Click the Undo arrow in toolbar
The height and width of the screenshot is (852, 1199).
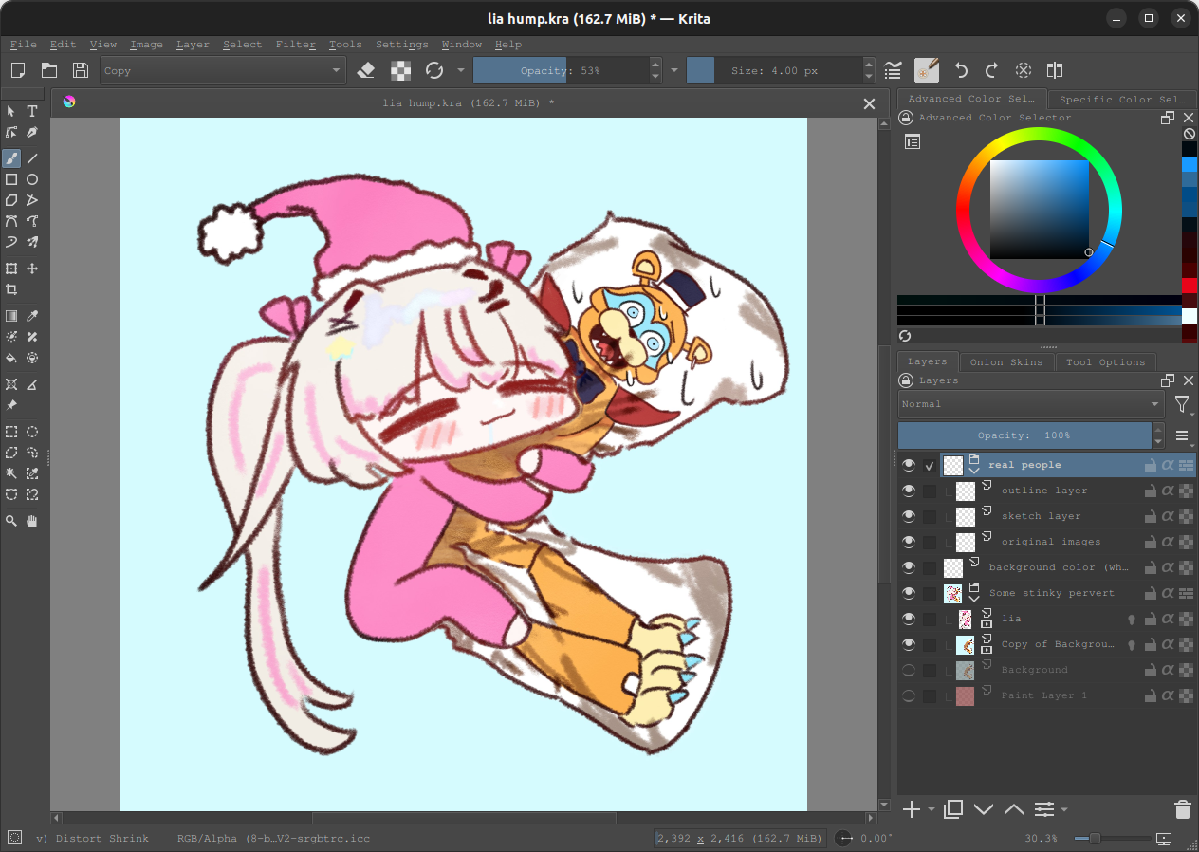pos(961,70)
